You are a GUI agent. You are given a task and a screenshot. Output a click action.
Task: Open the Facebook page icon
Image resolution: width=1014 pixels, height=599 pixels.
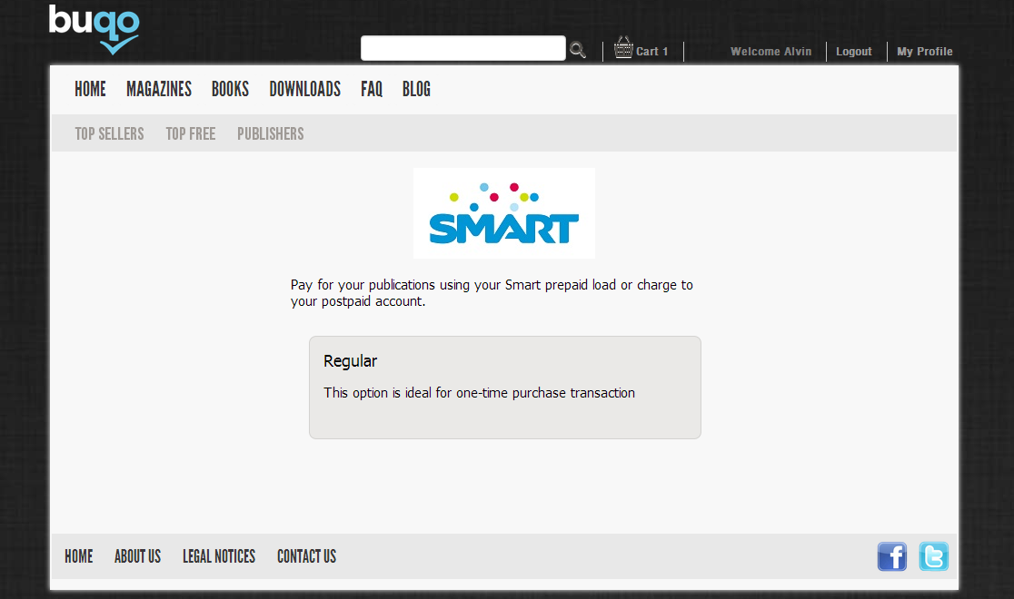[891, 556]
